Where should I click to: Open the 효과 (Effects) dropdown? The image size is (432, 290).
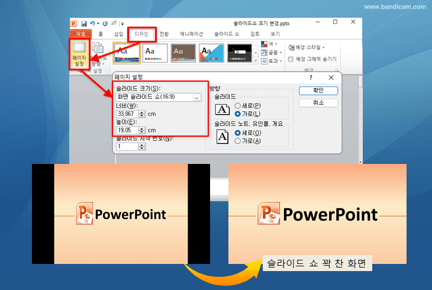point(272,61)
